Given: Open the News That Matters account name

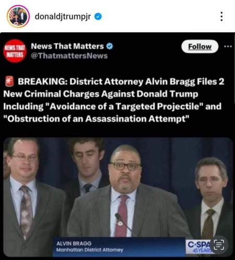Looking at the screenshot, I should coord(67,46).
